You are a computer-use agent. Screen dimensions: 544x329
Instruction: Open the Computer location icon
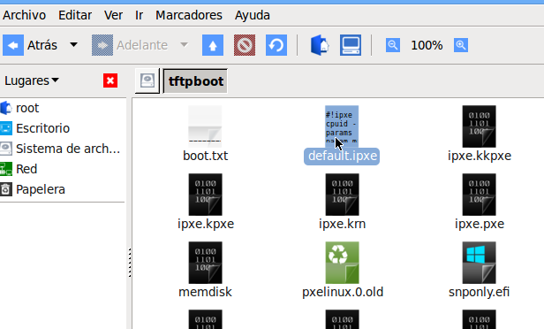351,45
